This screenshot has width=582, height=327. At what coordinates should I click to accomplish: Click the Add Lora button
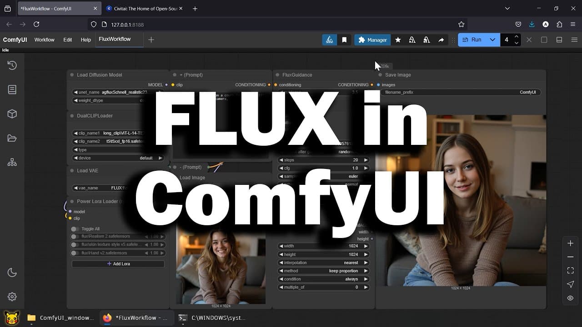tap(118, 264)
